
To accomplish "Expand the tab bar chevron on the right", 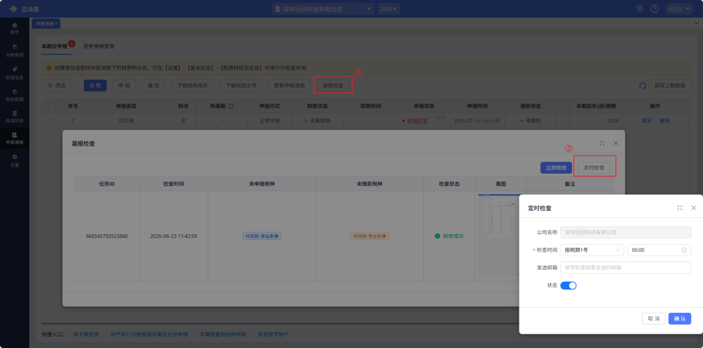I will point(697,23).
